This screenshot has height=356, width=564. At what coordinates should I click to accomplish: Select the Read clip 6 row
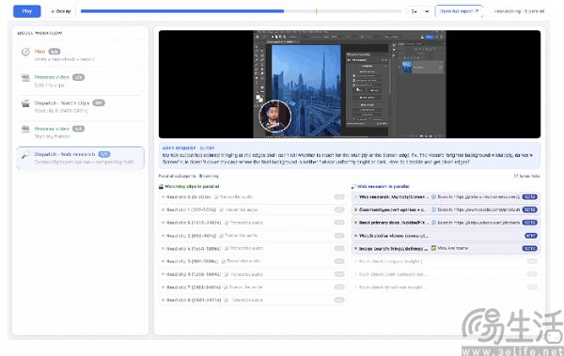coord(253,223)
